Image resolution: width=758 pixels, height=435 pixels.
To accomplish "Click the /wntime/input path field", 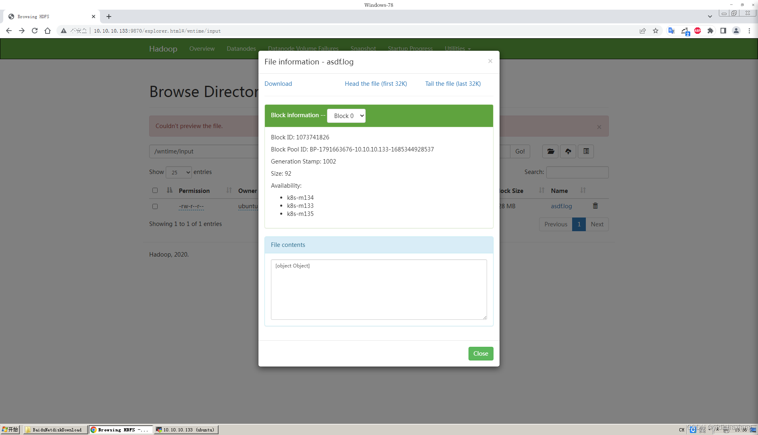I will point(204,151).
